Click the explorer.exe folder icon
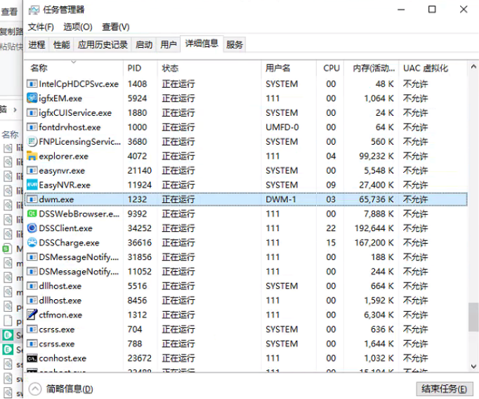 (x=32, y=156)
